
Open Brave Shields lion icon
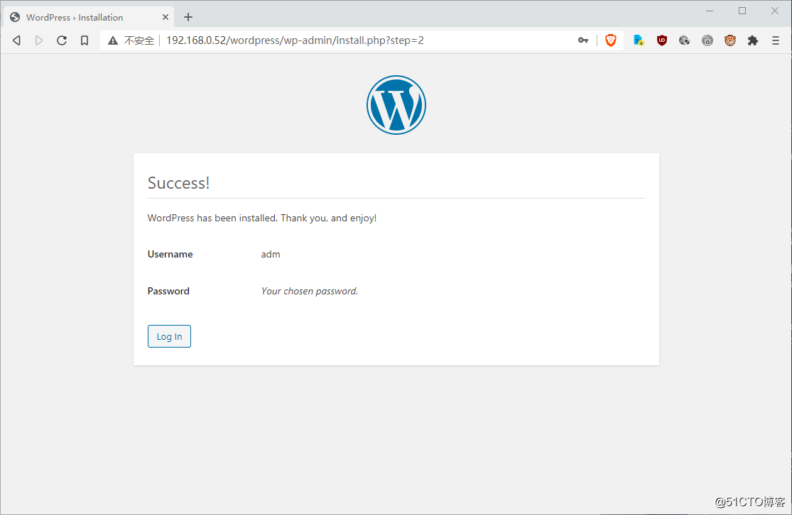(x=611, y=40)
